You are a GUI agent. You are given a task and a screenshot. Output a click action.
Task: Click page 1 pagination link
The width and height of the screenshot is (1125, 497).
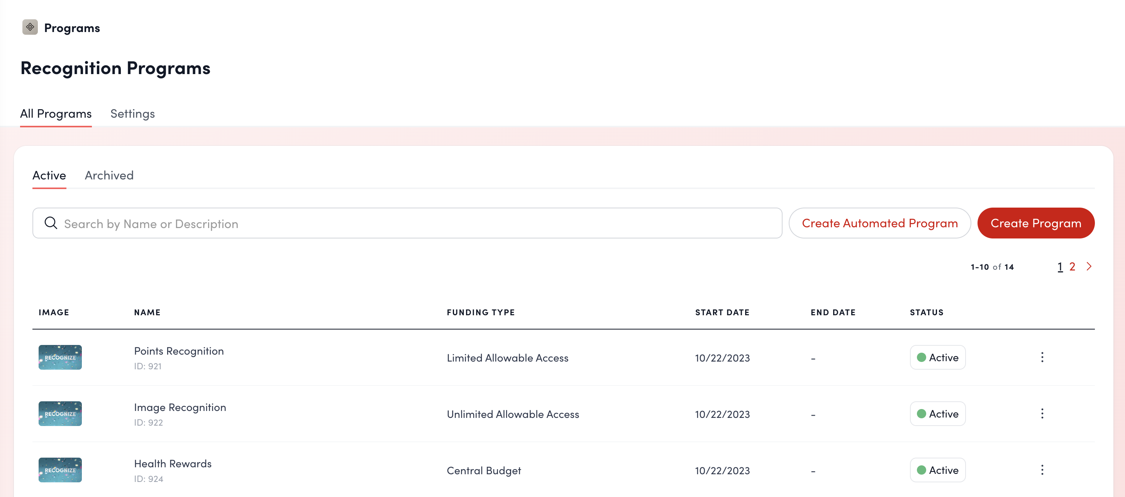pos(1060,267)
